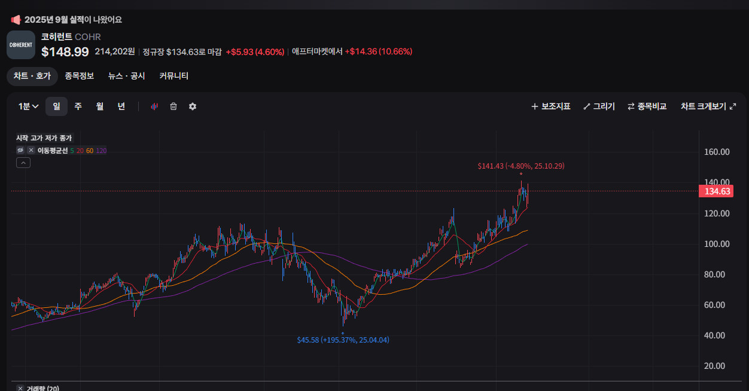The height and width of the screenshot is (391, 749).
Task: Click the 134.63 price label on axis
Action: click(716, 191)
